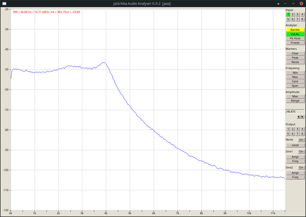Select output channel 1 button
The image size is (306, 217).
[288, 129]
